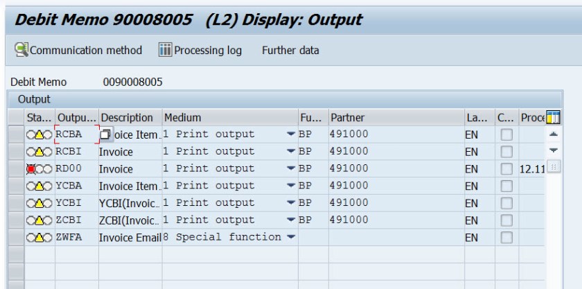Click the select-all corner cell of the table
Screen dimensions: 582x289
tap(16, 117)
